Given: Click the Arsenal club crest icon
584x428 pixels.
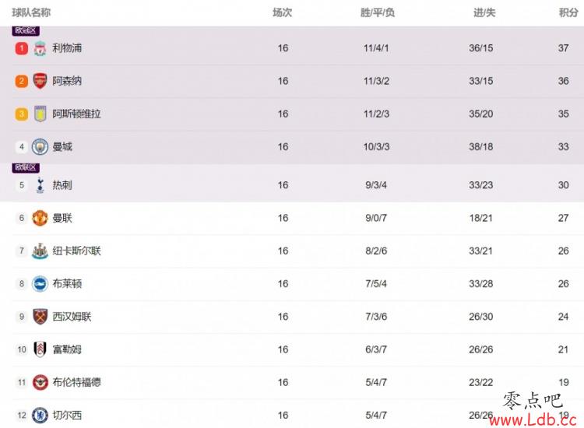Looking at the screenshot, I should 40,81.
